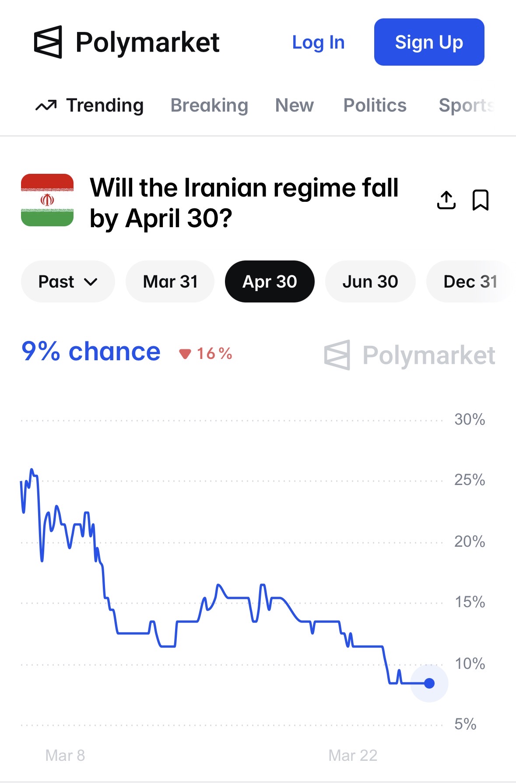Click the Polymarket logo icon in header
Screen dimensions: 516x784
(48, 42)
